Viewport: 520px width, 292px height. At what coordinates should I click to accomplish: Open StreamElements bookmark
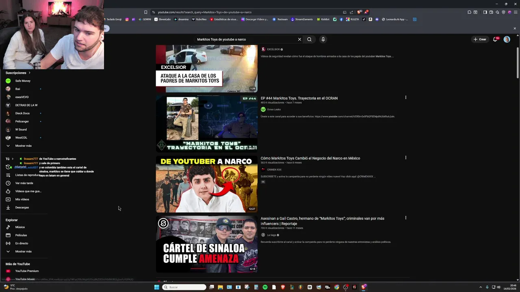click(301, 19)
